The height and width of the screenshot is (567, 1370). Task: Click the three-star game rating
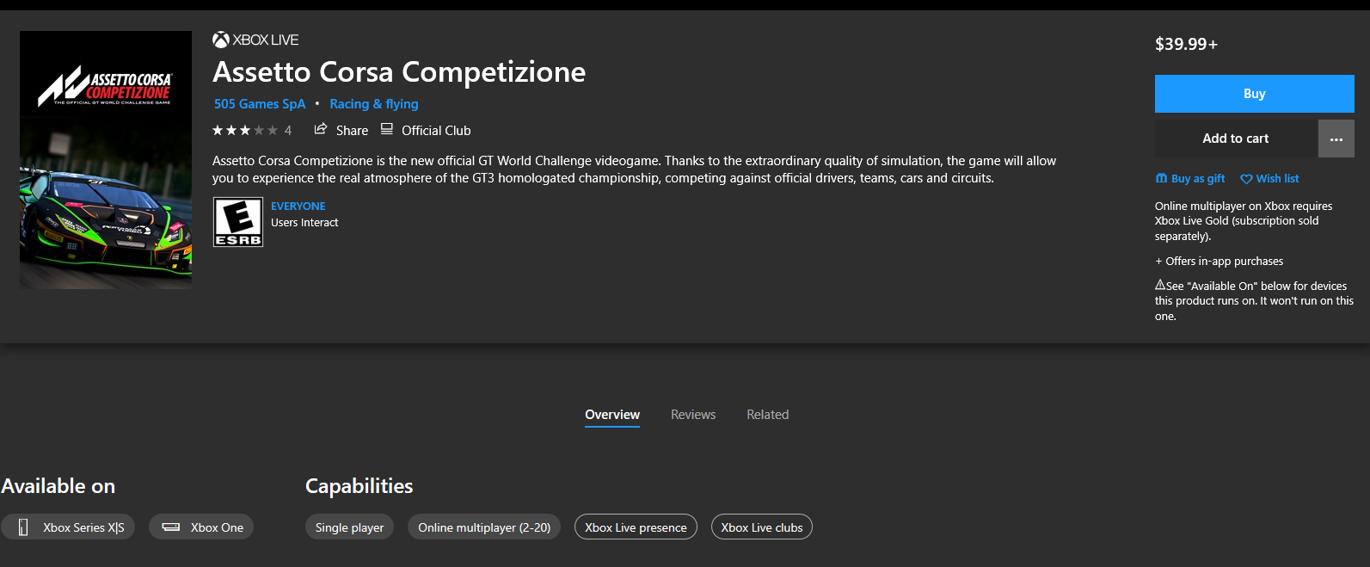245,130
